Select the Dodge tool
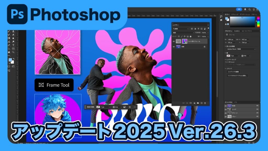This screenshot has width=268, height=151. pos(13,42)
